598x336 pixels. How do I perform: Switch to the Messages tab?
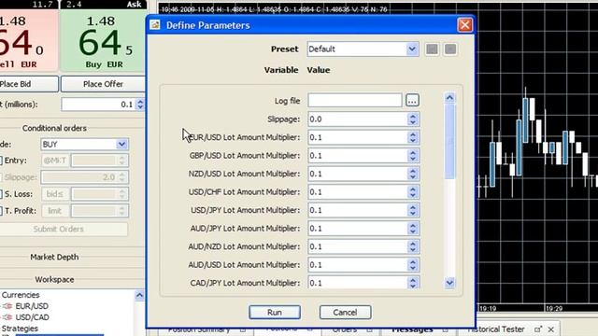(x=412, y=329)
